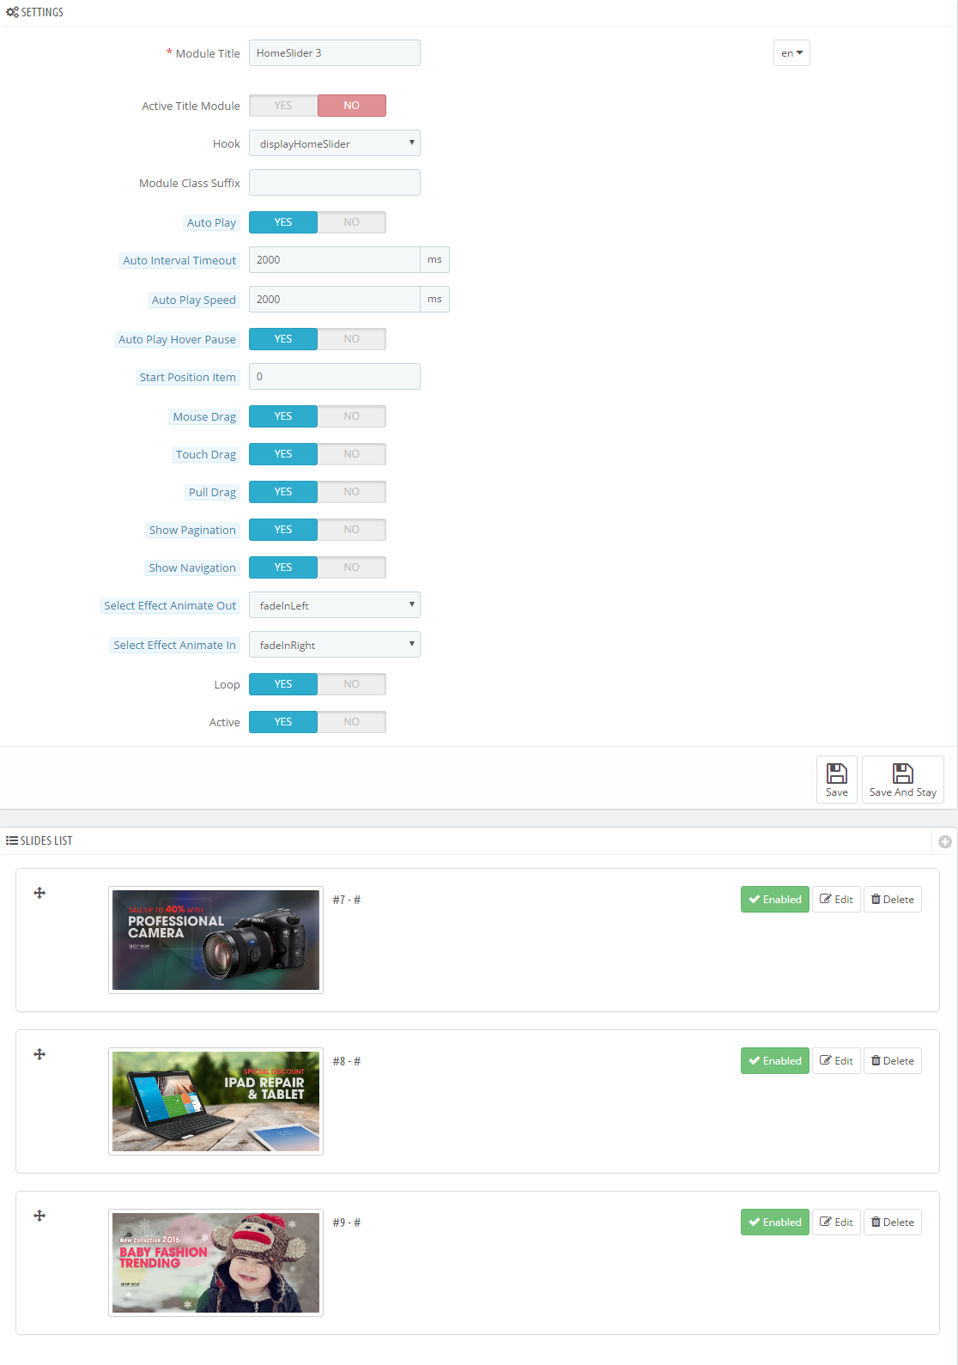
Task: Click move handle for iPad repair slide
Action: pyautogui.click(x=39, y=1054)
